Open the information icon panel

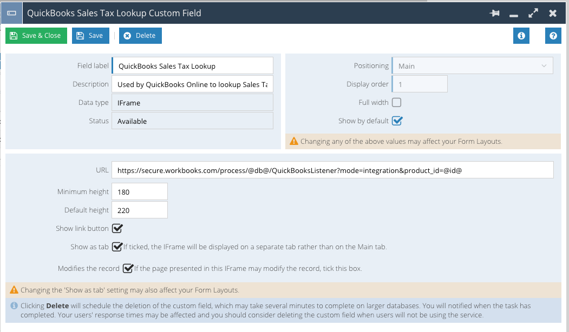click(x=521, y=36)
